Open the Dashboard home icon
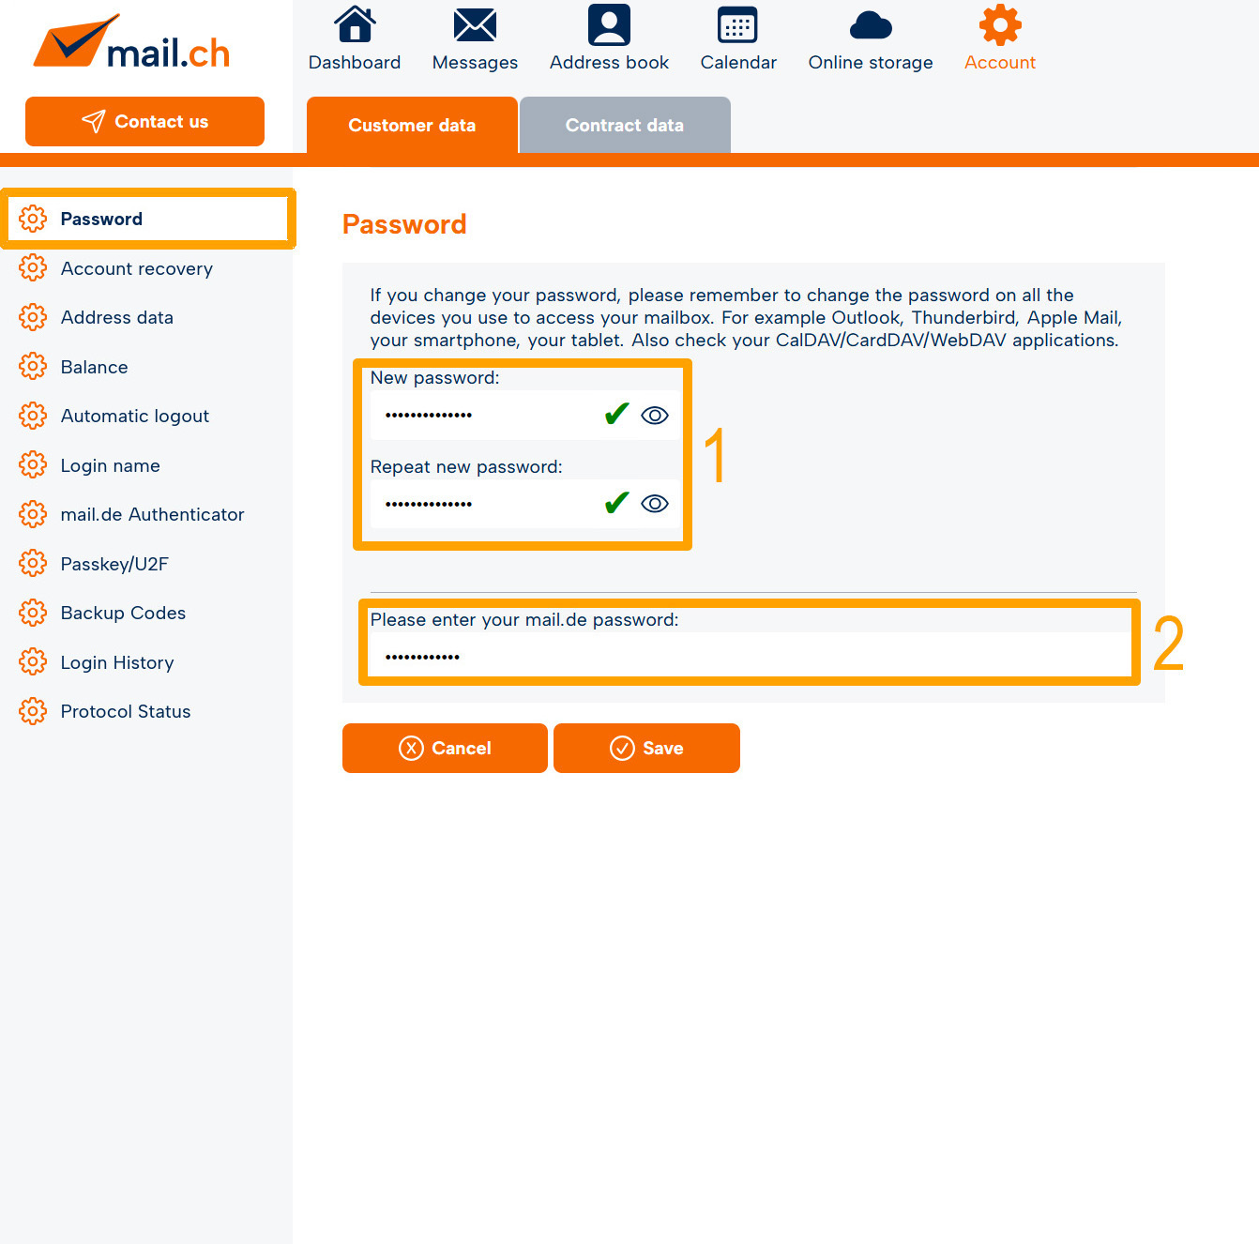The height and width of the screenshot is (1244, 1259). 355,25
